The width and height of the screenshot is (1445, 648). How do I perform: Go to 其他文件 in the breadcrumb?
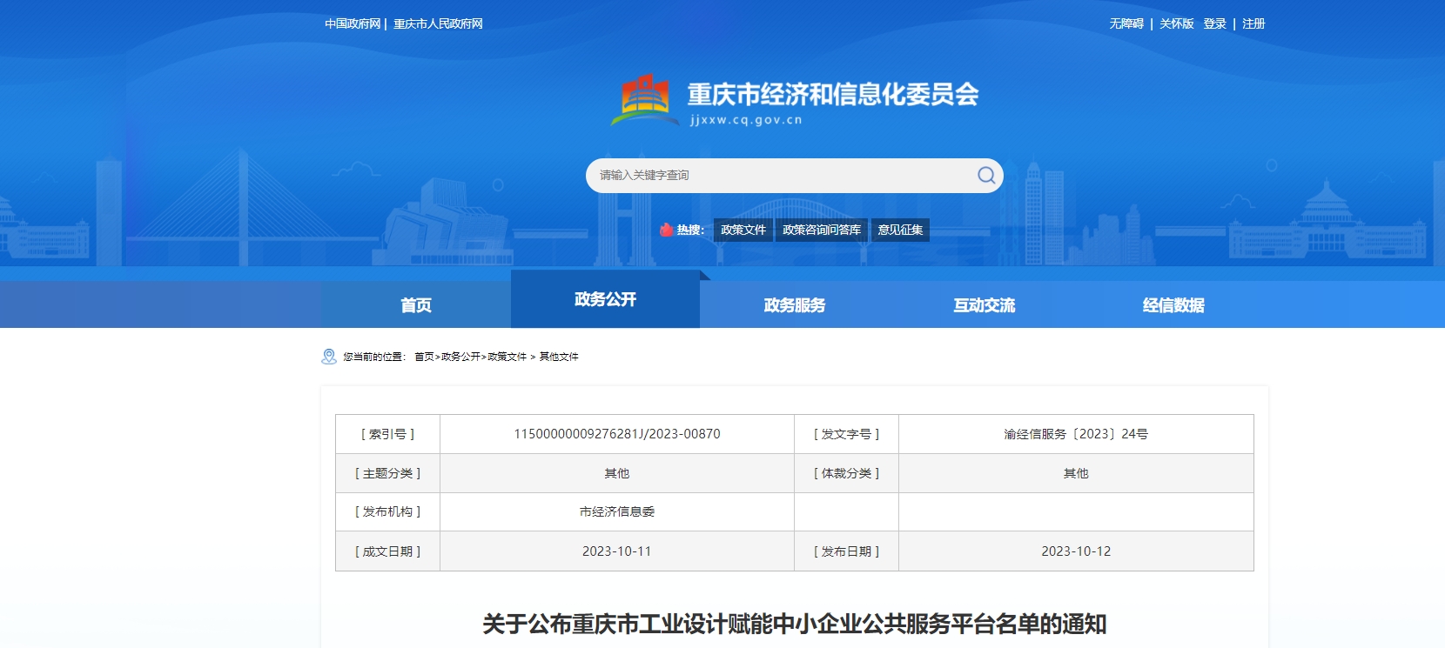(x=559, y=357)
